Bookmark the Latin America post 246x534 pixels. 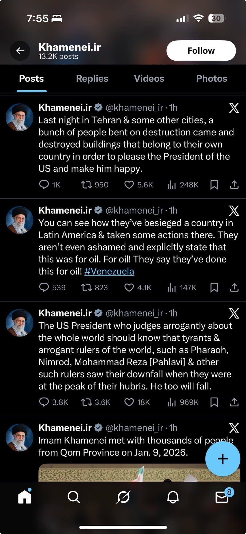pos(214,288)
